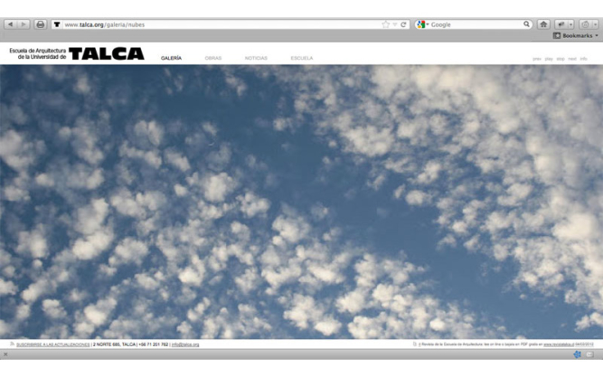The height and width of the screenshot is (377, 603).
Task: Click the info@talca.org email link
Action: 185,344
